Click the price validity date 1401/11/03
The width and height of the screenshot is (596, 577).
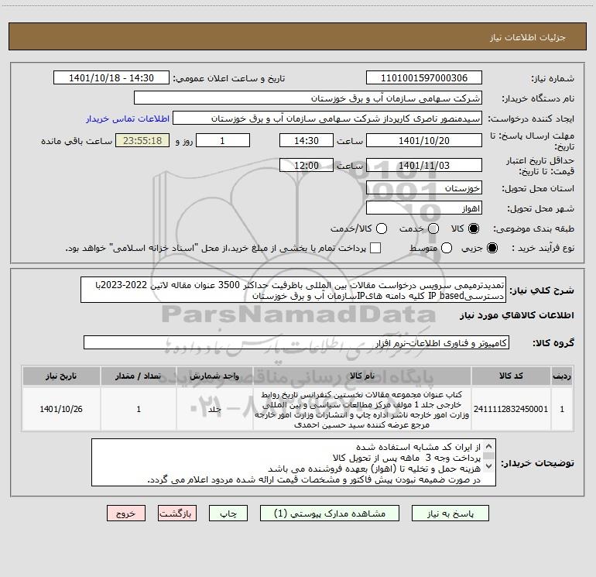[x=424, y=166]
